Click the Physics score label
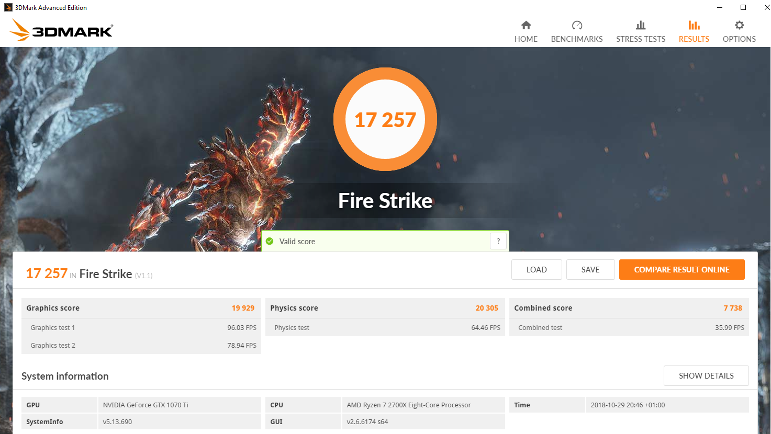 click(x=294, y=308)
